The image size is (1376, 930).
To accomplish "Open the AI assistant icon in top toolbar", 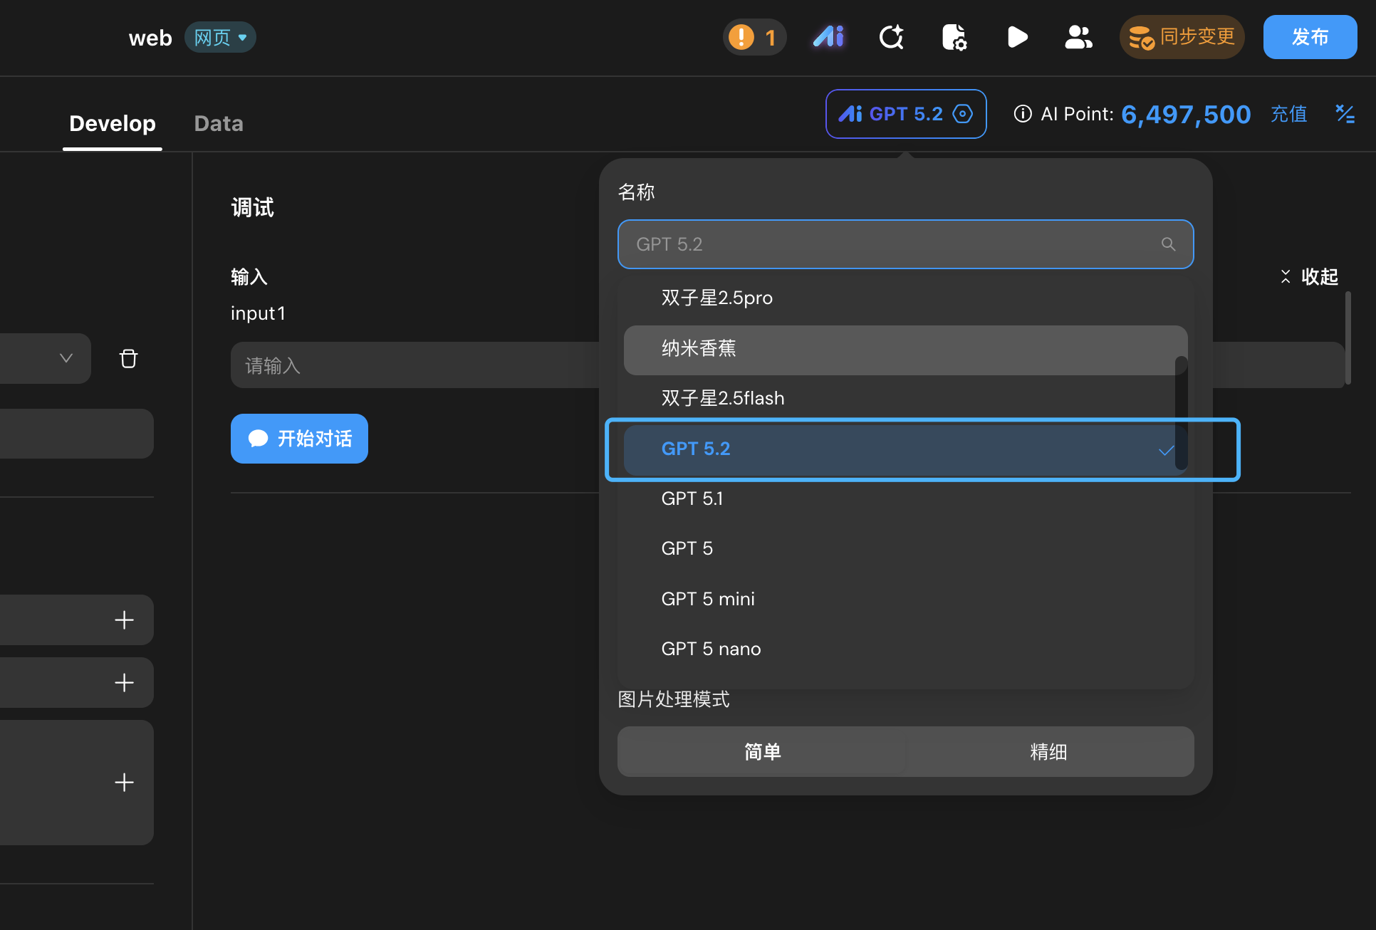I will click(x=828, y=37).
